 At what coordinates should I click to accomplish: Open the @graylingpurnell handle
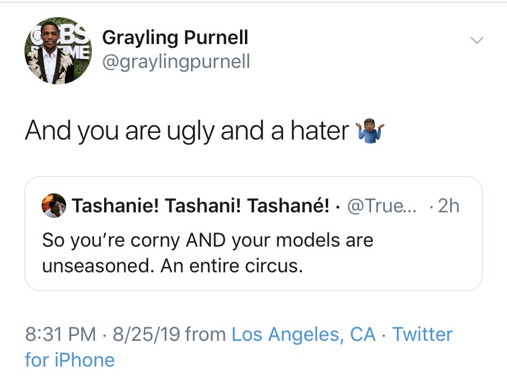pos(176,62)
